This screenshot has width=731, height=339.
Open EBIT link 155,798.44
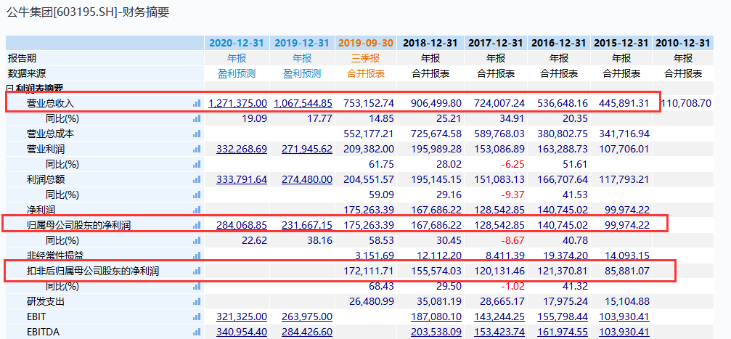(563, 316)
